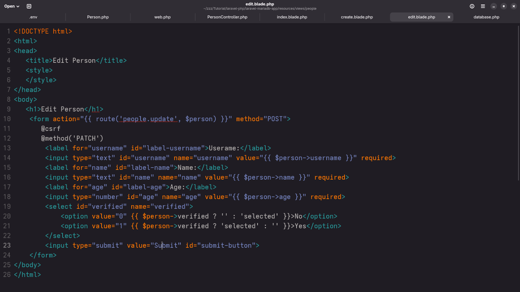Screen dimensions: 520x292
Task: Click the 'required' attribute on line 14
Action: (377, 158)
